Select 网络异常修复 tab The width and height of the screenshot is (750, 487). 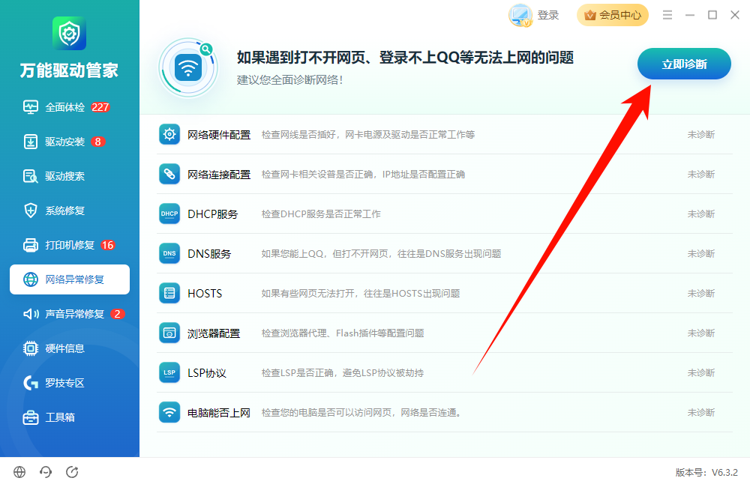click(x=69, y=279)
